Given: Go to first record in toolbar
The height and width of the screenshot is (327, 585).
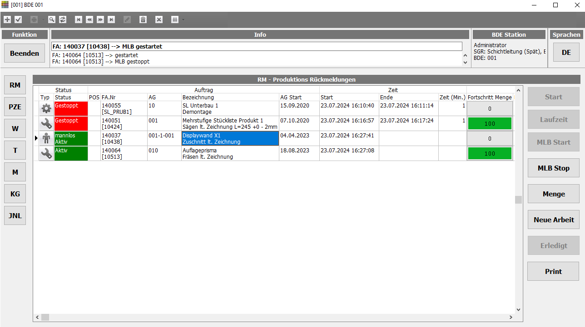Looking at the screenshot, I should pos(79,20).
